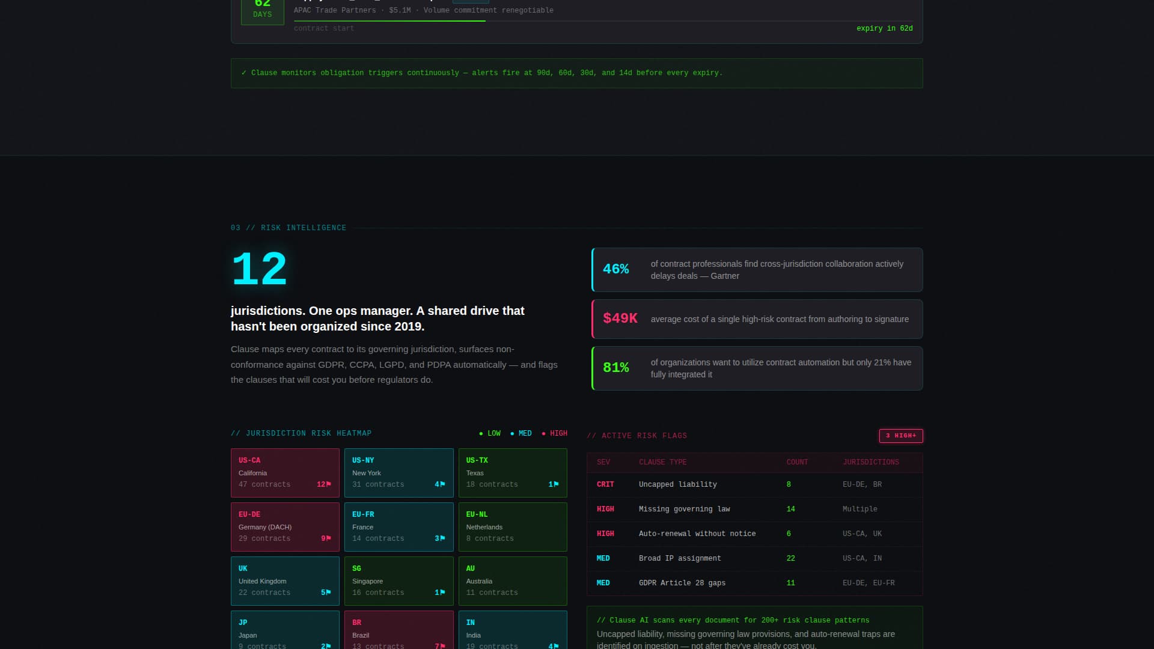Click the red flag icon on the BR Brazil tile
The image size is (1154, 649).
click(x=441, y=646)
